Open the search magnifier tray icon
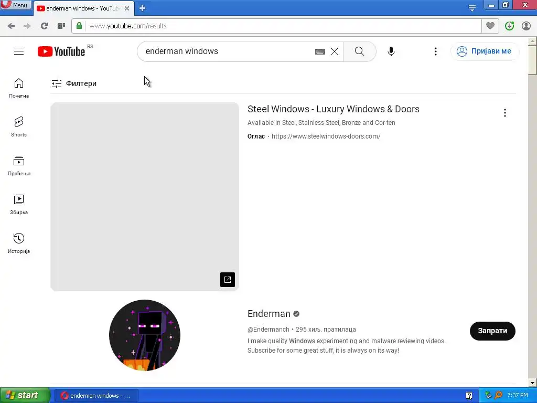The image size is (537, 403). click(498, 395)
